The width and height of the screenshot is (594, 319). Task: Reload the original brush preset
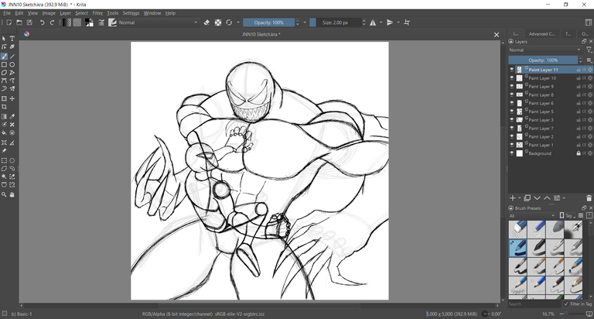tap(229, 22)
